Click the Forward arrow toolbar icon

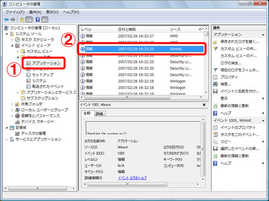(x=13, y=19)
